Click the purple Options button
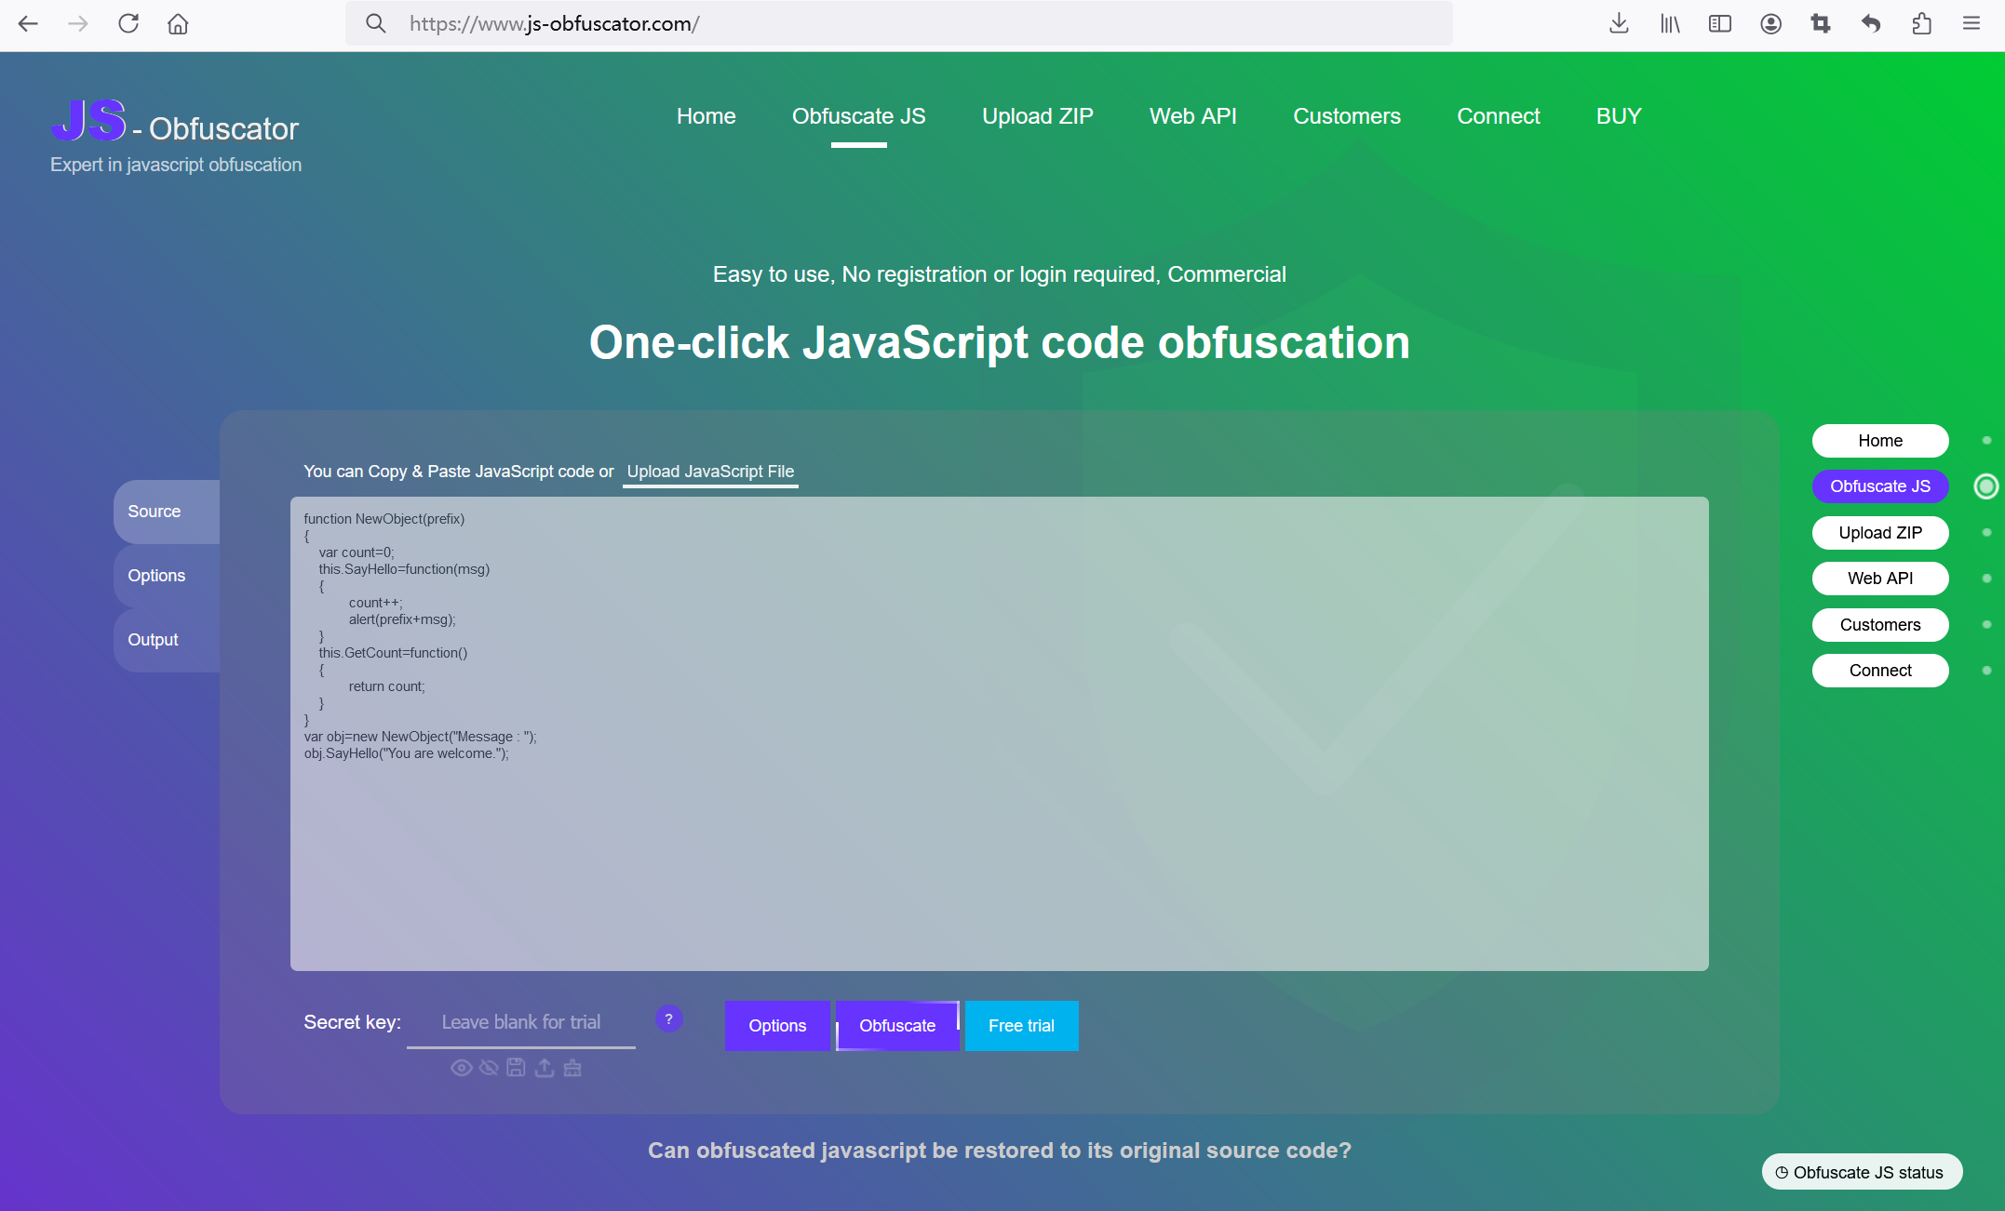The image size is (2005, 1211). pyautogui.click(x=777, y=1026)
